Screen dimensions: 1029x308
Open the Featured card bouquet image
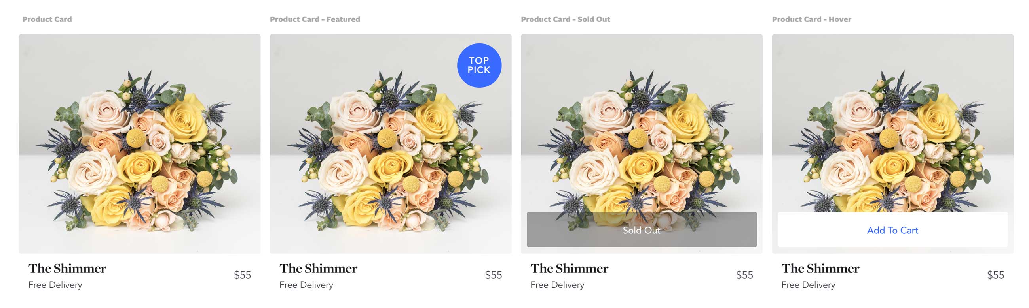391,143
